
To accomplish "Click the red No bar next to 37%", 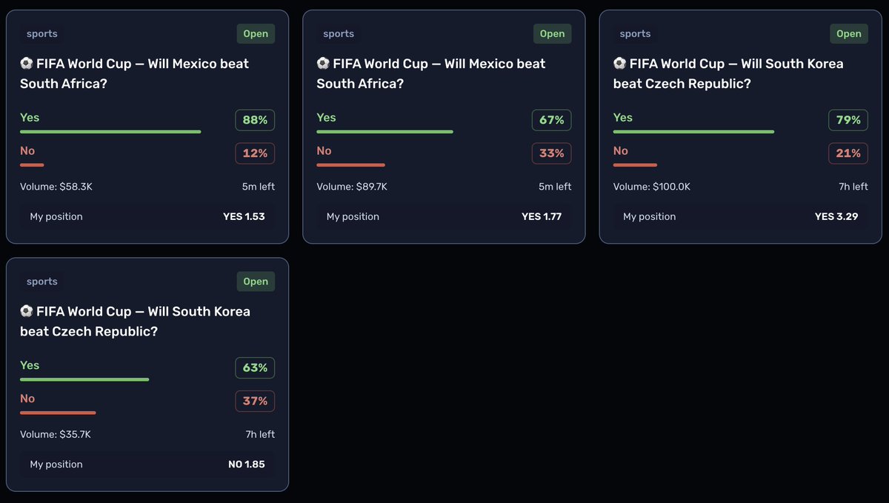I will (x=58, y=413).
